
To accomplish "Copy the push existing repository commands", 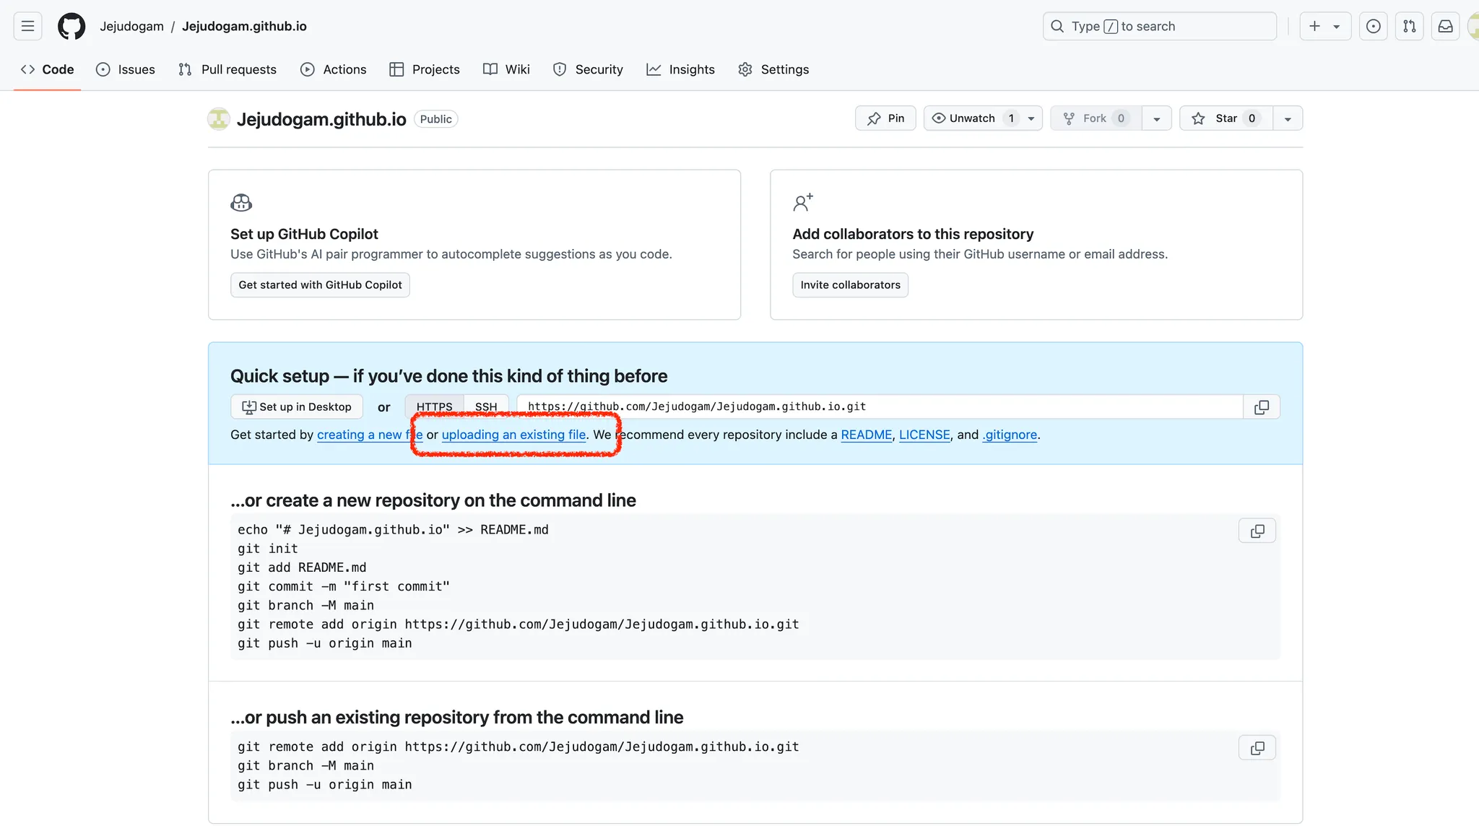I will click(x=1257, y=748).
